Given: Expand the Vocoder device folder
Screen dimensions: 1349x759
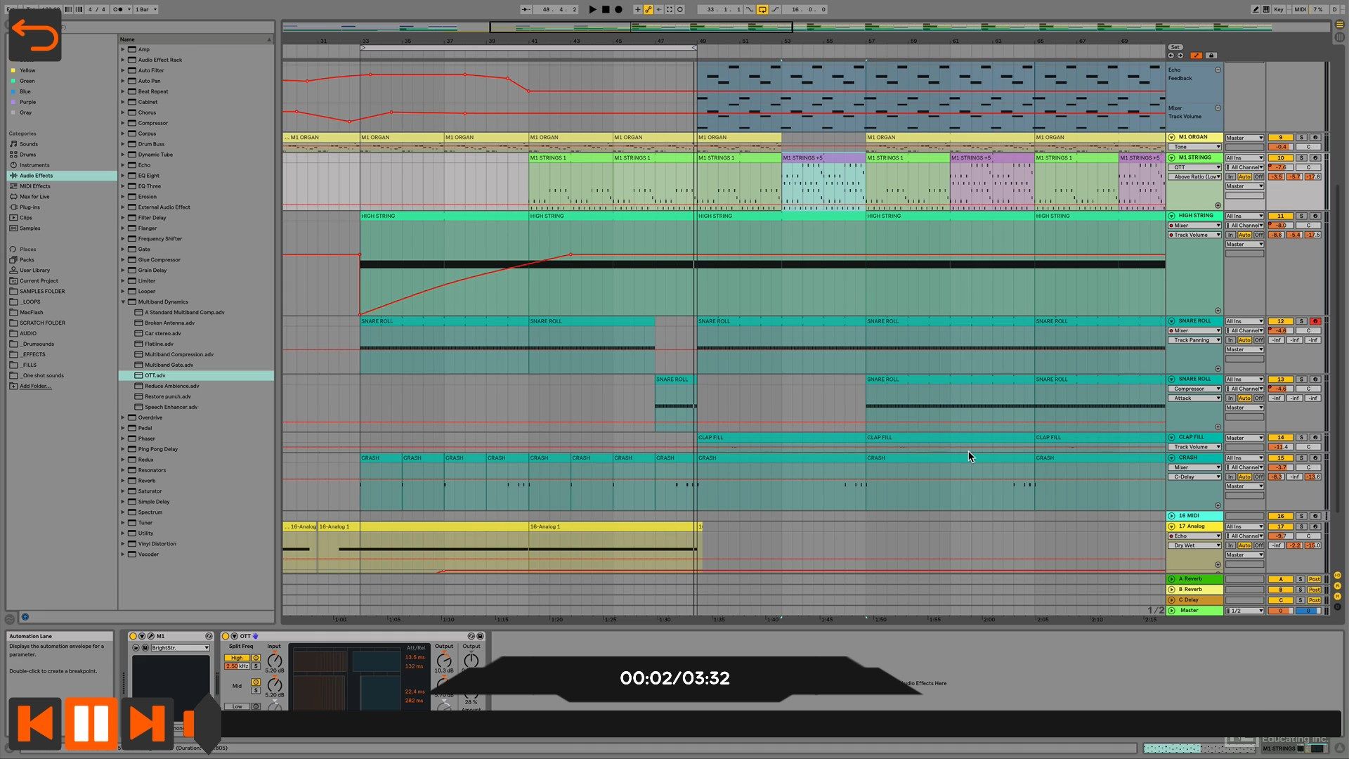Looking at the screenshot, I should [x=123, y=554].
